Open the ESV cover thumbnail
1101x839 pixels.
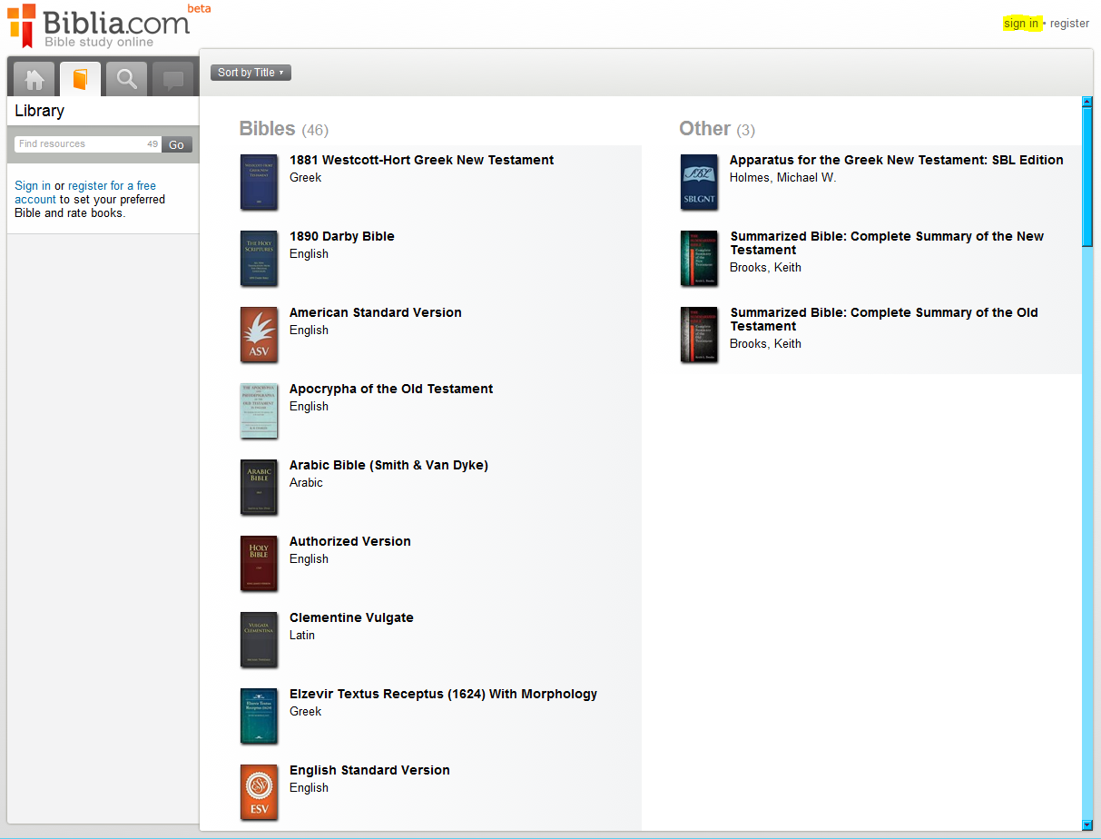click(259, 793)
